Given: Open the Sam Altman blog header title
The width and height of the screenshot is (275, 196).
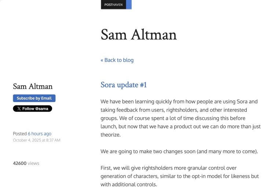Looking at the screenshot, I should 139,35.
